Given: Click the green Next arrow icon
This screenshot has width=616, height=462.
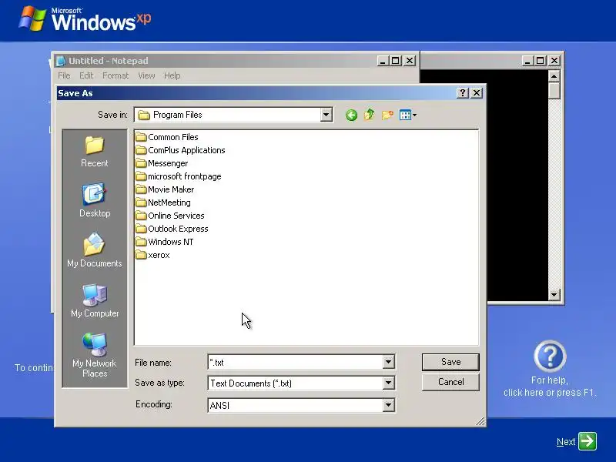Looking at the screenshot, I should 588,441.
